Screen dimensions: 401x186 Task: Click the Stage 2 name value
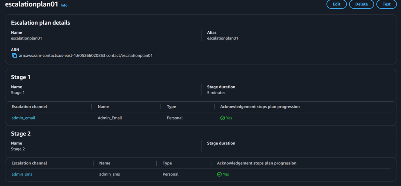click(18, 149)
